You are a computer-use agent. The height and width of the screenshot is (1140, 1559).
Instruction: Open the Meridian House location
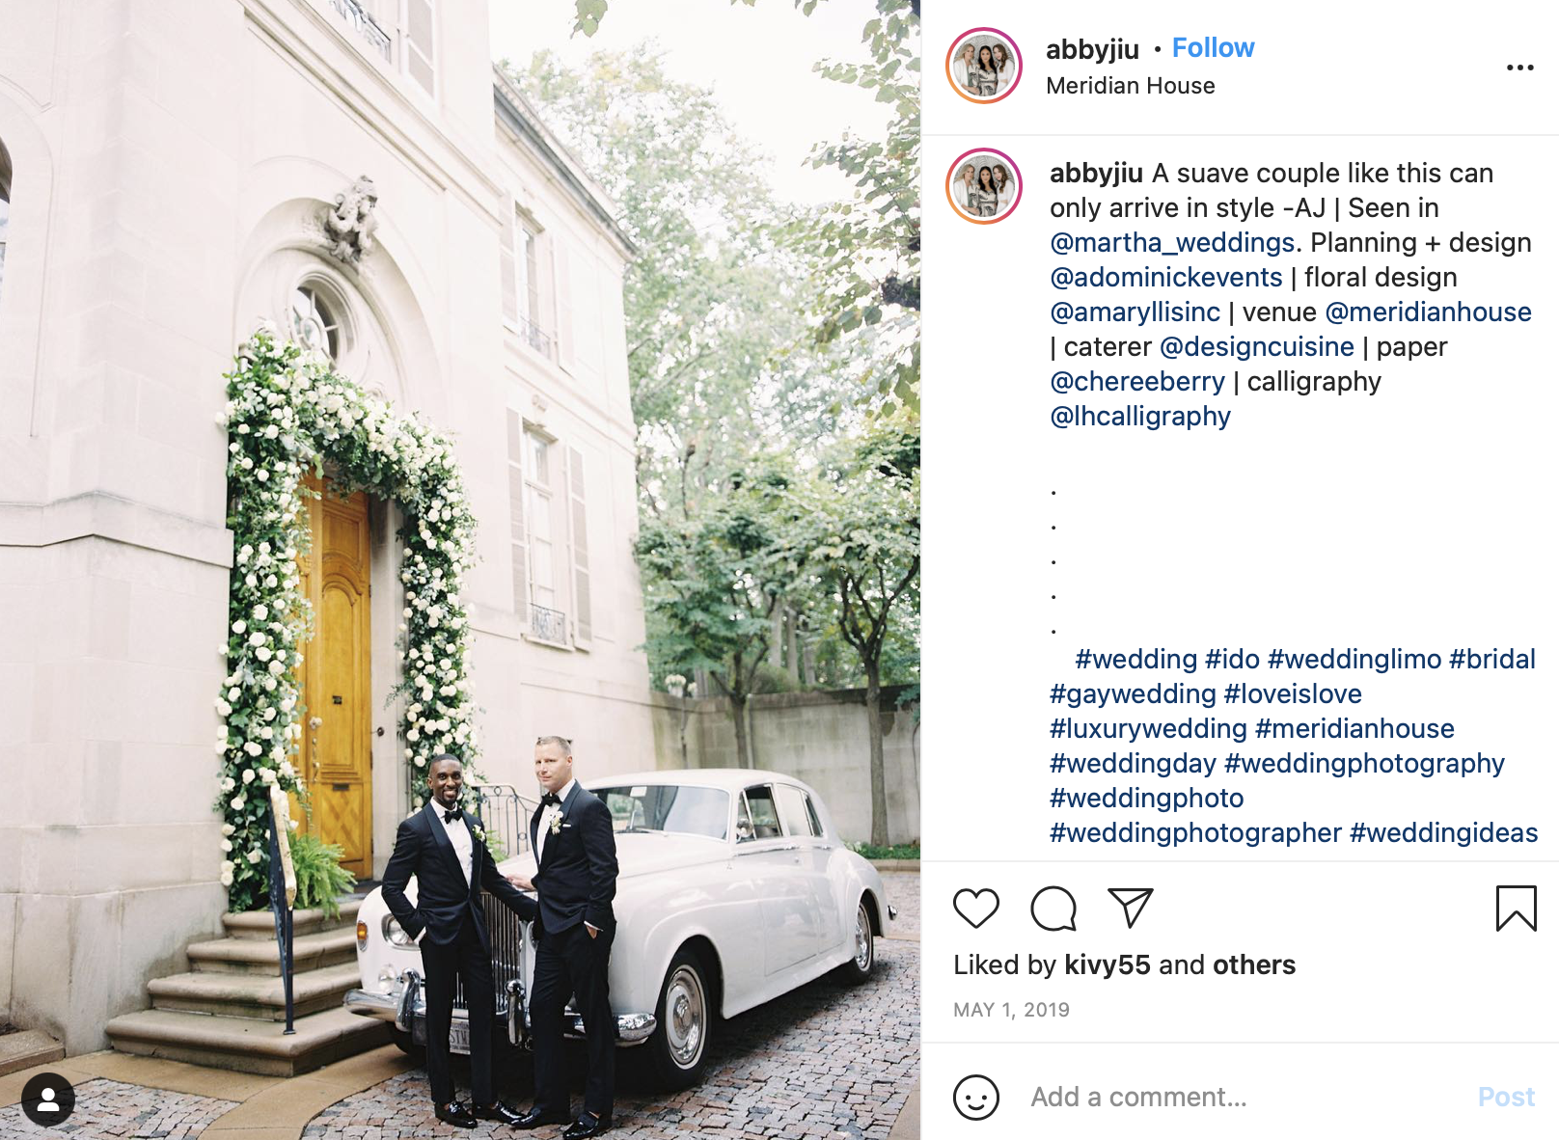[x=1130, y=86]
